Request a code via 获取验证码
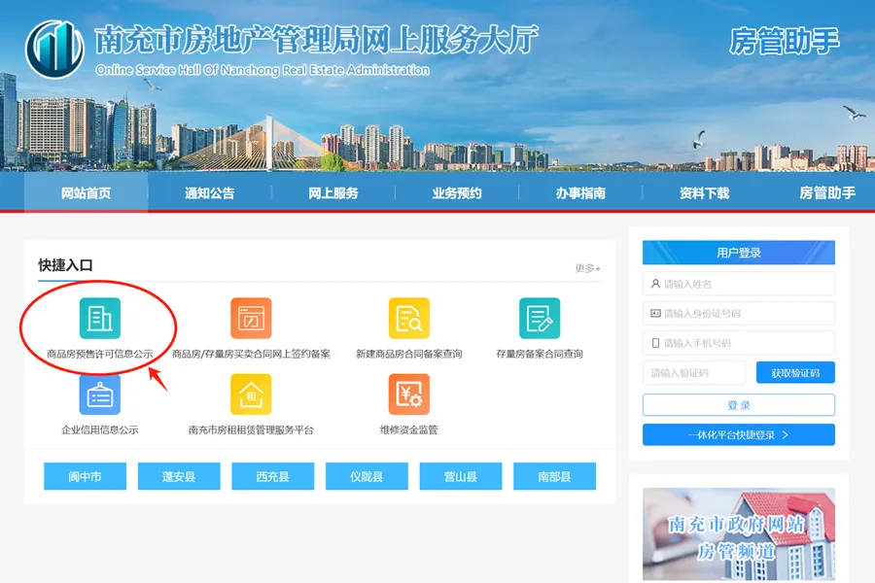The height and width of the screenshot is (583, 875). tap(795, 372)
